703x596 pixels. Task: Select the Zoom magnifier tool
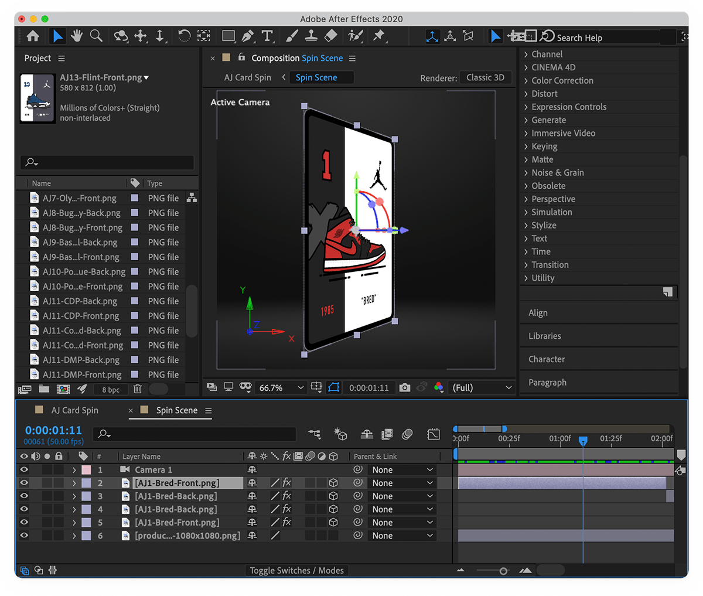point(96,36)
